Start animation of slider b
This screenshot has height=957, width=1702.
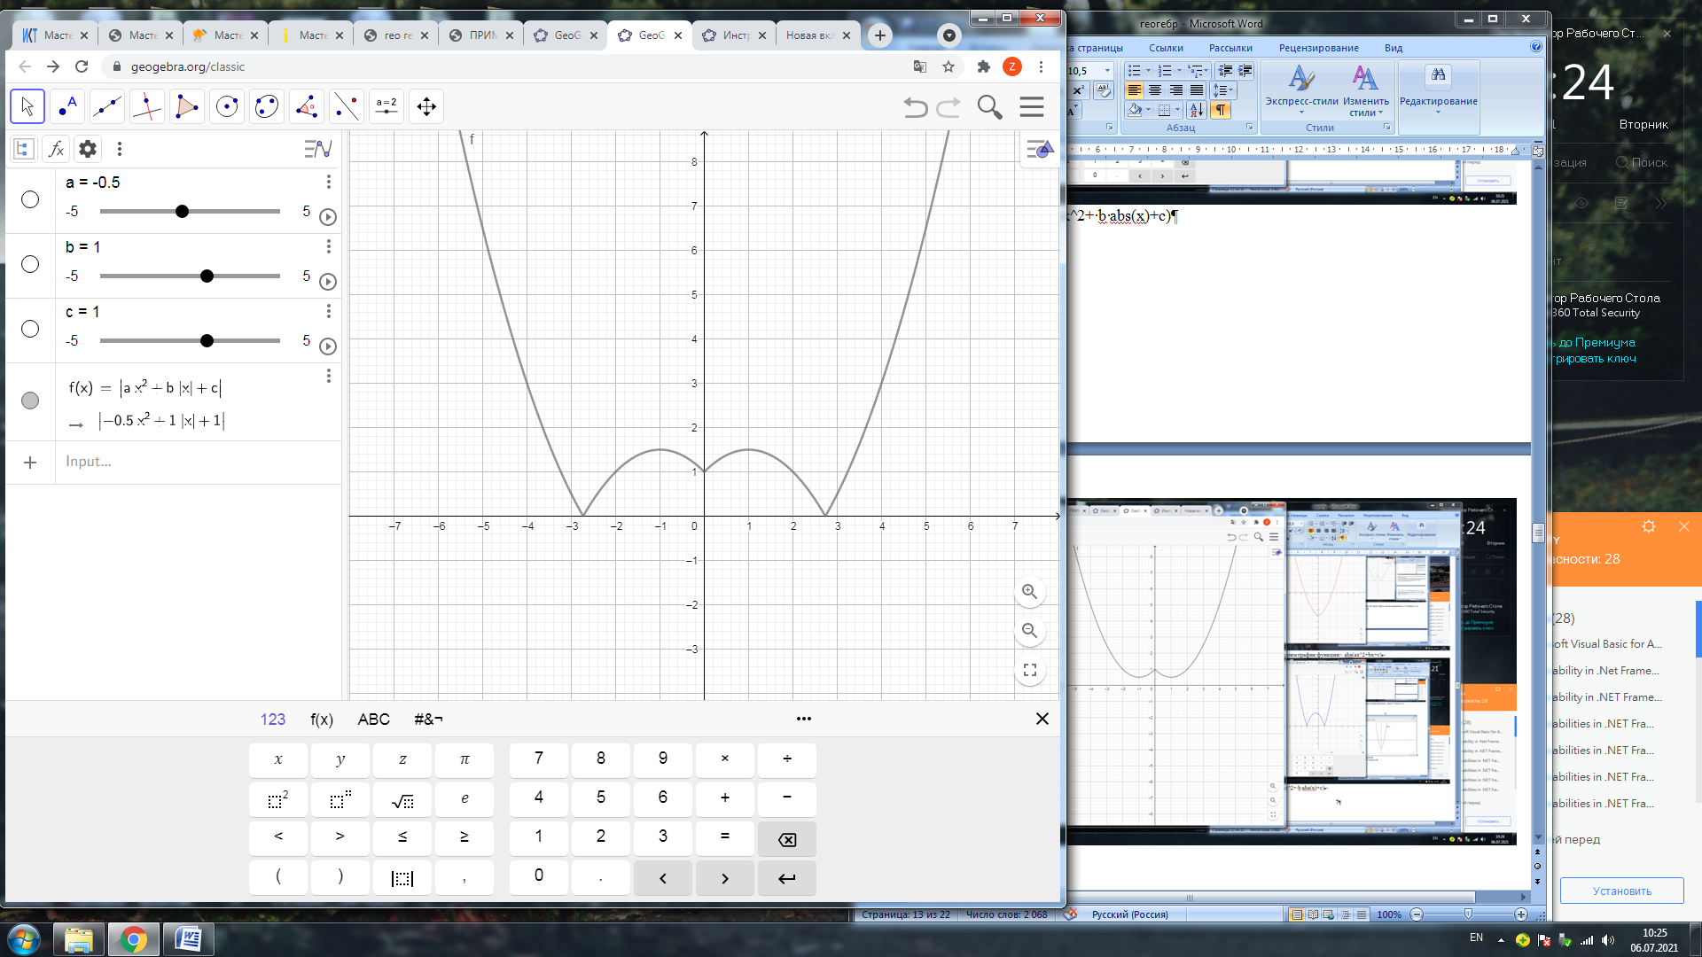click(x=327, y=282)
